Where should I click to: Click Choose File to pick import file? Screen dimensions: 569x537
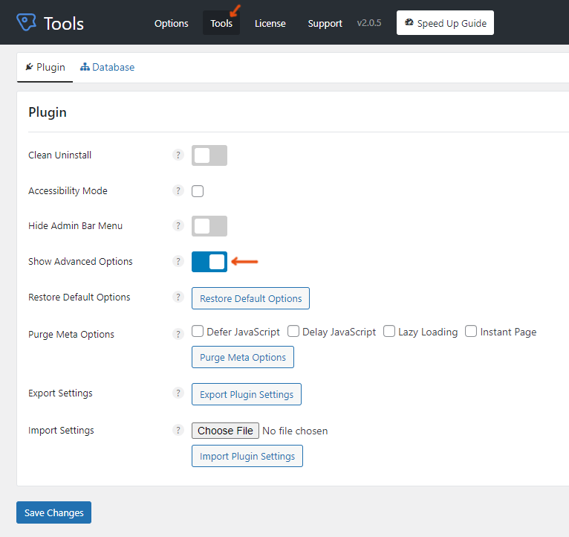225,431
